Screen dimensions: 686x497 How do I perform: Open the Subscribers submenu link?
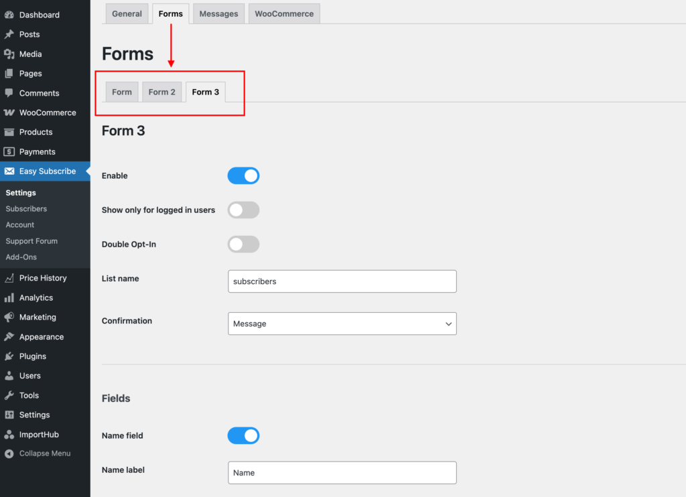[26, 209]
